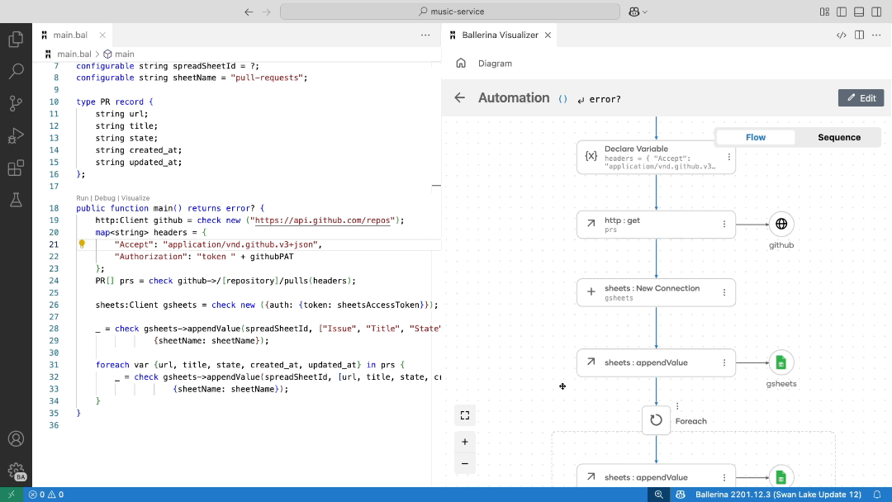Toggle the primary sidebar visibility
The image size is (892, 502).
pos(842,12)
